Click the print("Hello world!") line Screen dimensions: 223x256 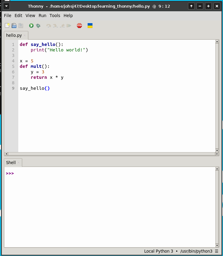(59, 50)
